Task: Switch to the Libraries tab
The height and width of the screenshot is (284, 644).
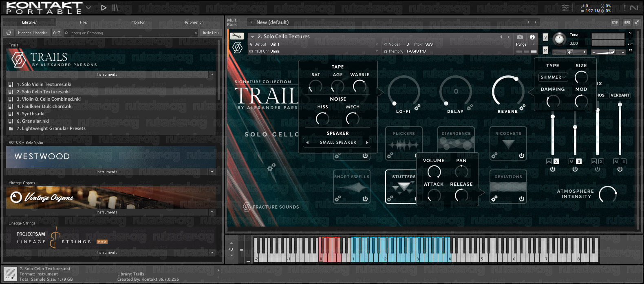Action: [29, 22]
